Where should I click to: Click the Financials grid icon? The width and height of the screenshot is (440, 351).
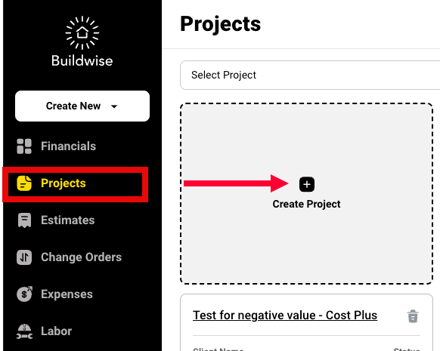(x=24, y=146)
